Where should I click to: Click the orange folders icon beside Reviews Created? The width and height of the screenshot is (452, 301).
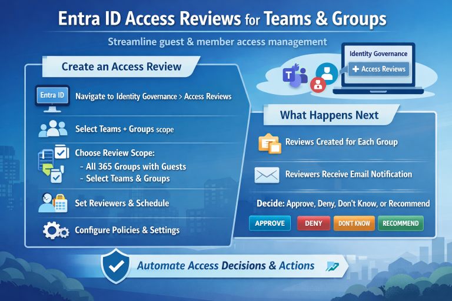270,143
